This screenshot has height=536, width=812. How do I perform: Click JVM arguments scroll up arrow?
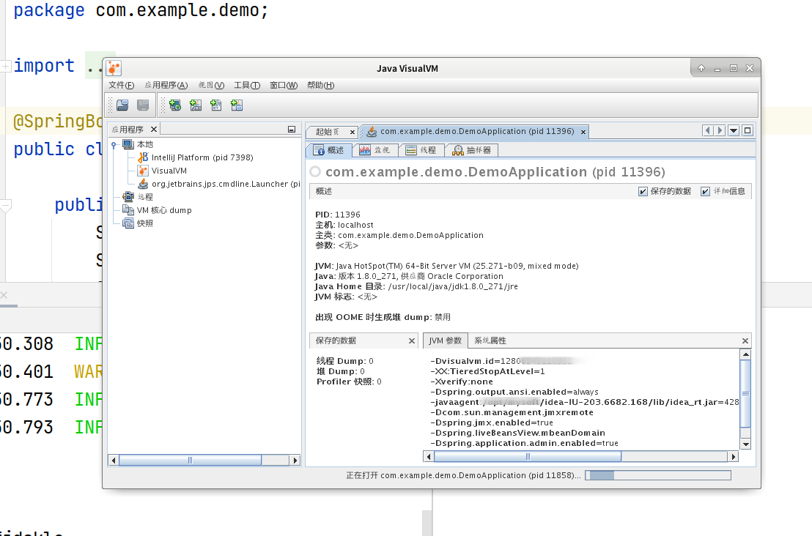pos(746,354)
